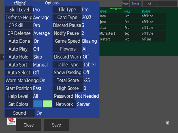Change the CP Skill option
The height and width of the screenshot is (133, 178).
click(19, 25)
